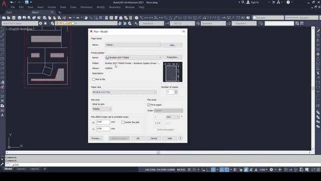Viewport: 321px width, 181px height.
Task: Click the printer Properties... button
Action: pos(173,57)
